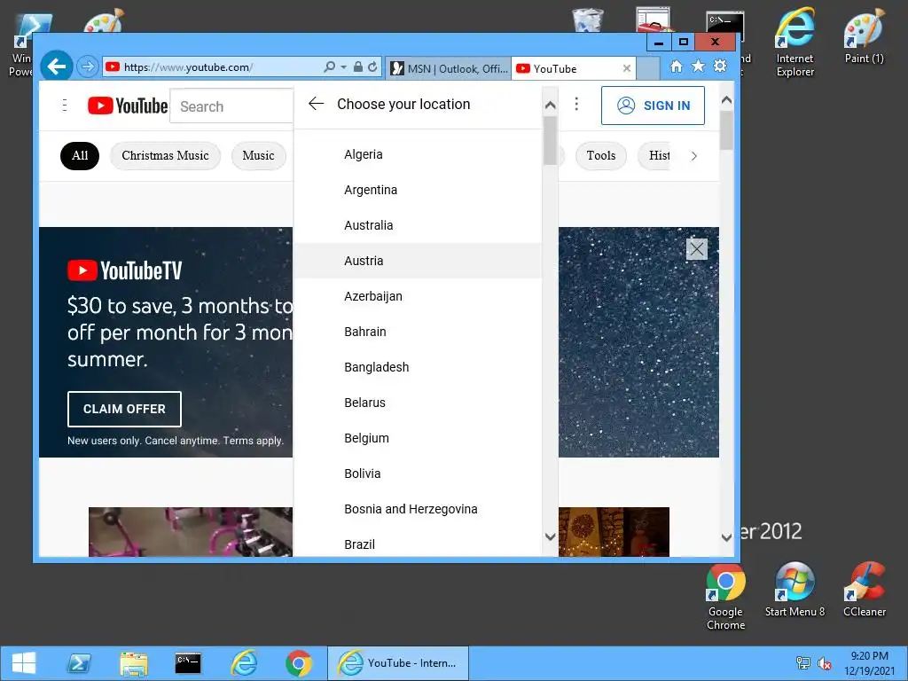Open the Paint (1) desktop shortcut

click(x=864, y=35)
